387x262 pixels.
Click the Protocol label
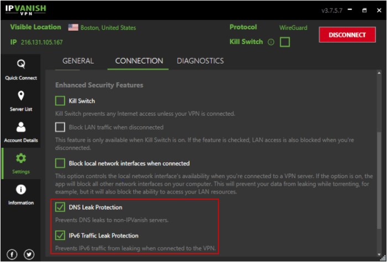(243, 27)
